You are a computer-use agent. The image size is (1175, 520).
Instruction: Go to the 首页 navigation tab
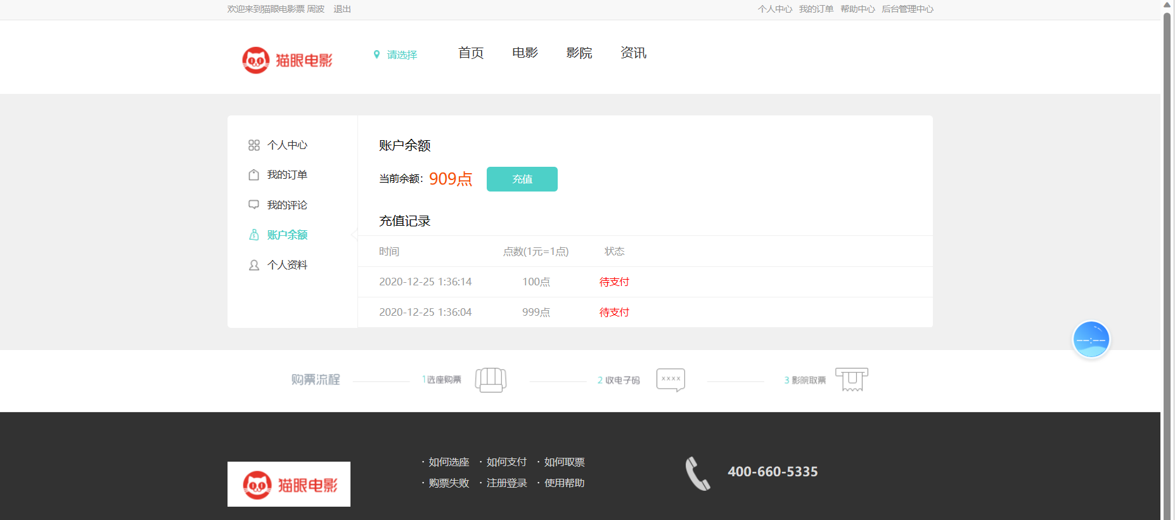[471, 53]
